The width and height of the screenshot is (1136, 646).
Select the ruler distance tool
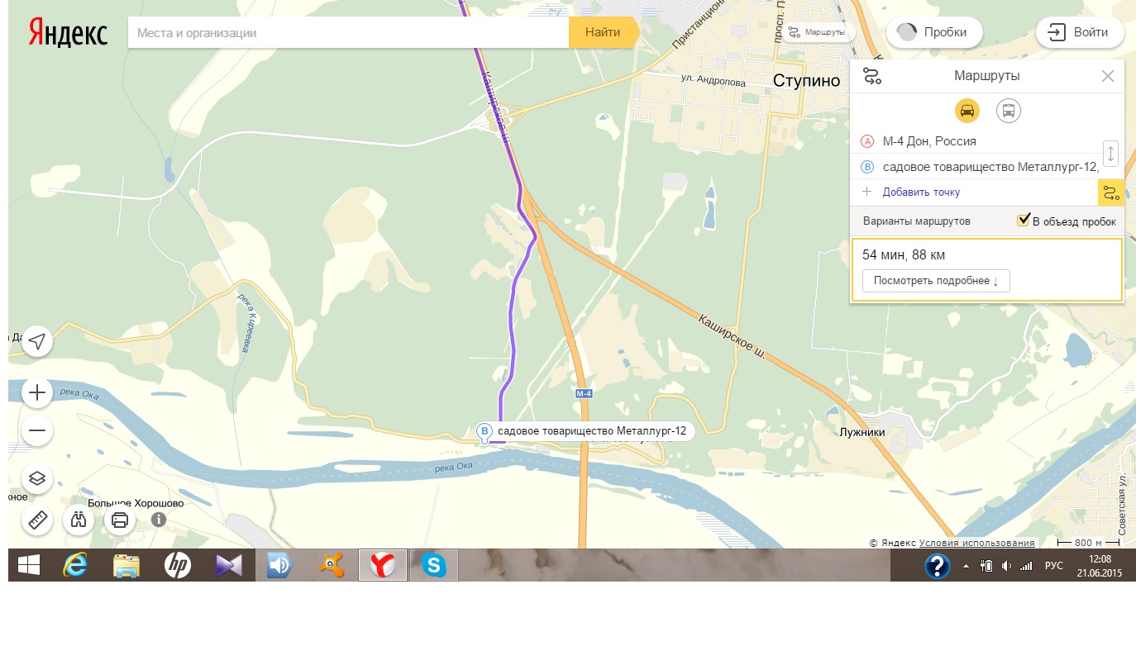click(38, 520)
